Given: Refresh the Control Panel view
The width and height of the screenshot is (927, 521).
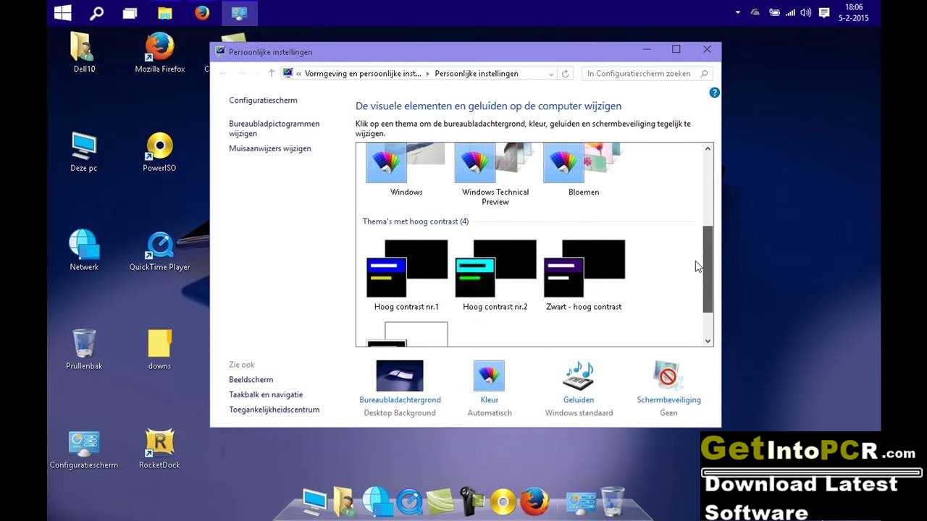Looking at the screenshot, I should click(x=566, y=73).
